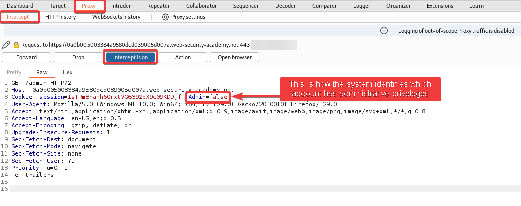
Task: Open the Action menu
Action: (183, 57)
